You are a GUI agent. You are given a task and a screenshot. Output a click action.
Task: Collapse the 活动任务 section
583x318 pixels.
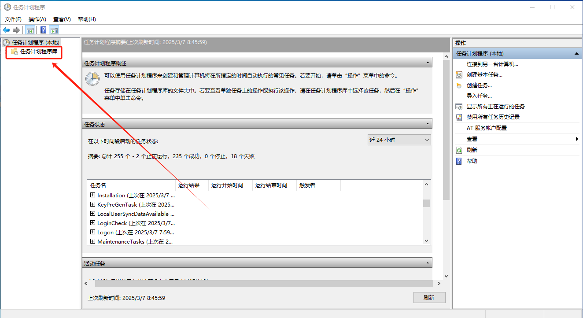pos(428,263)
